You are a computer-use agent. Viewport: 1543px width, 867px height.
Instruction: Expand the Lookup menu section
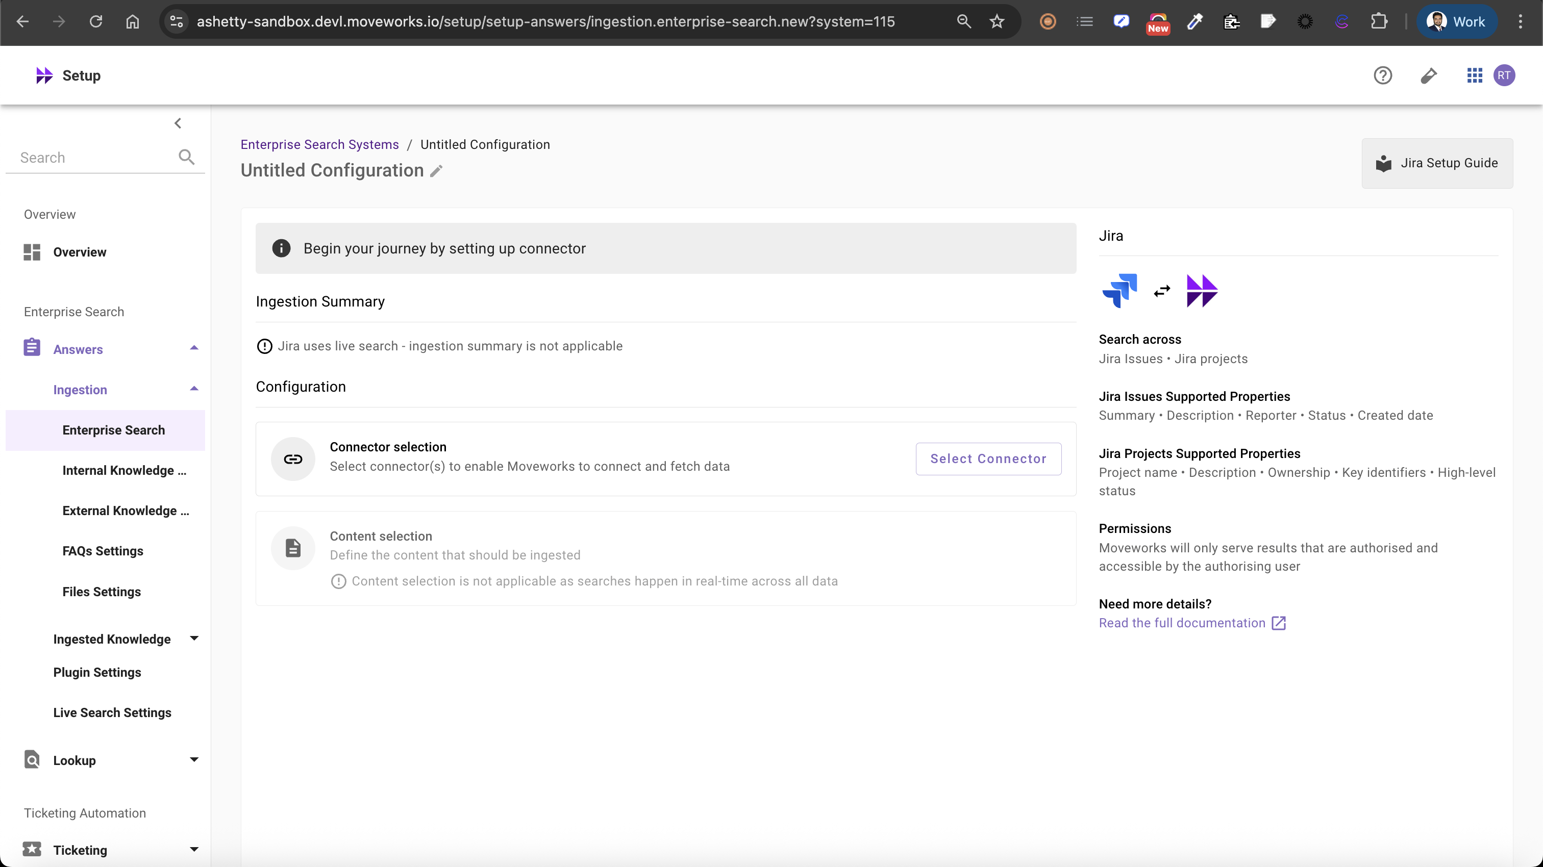194,760
